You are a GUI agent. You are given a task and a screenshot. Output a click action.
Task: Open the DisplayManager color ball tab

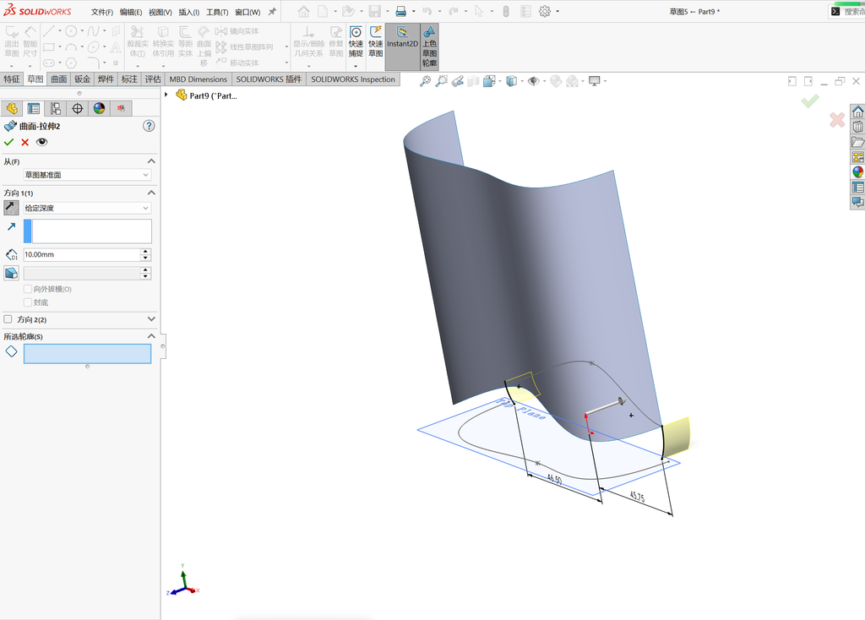click(x=99, y=109)
